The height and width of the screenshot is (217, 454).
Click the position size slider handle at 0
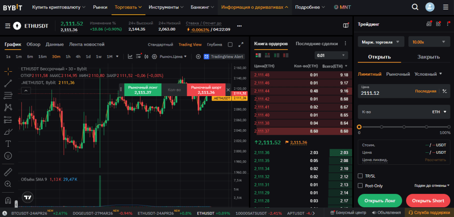point(359,127)
